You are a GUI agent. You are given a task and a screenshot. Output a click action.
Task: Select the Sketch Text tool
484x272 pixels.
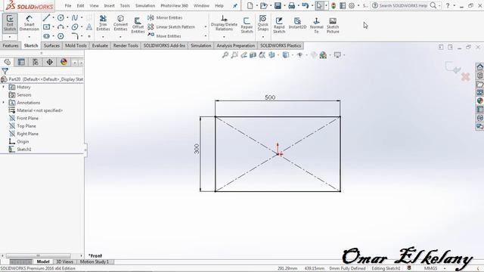pos(89,27)
